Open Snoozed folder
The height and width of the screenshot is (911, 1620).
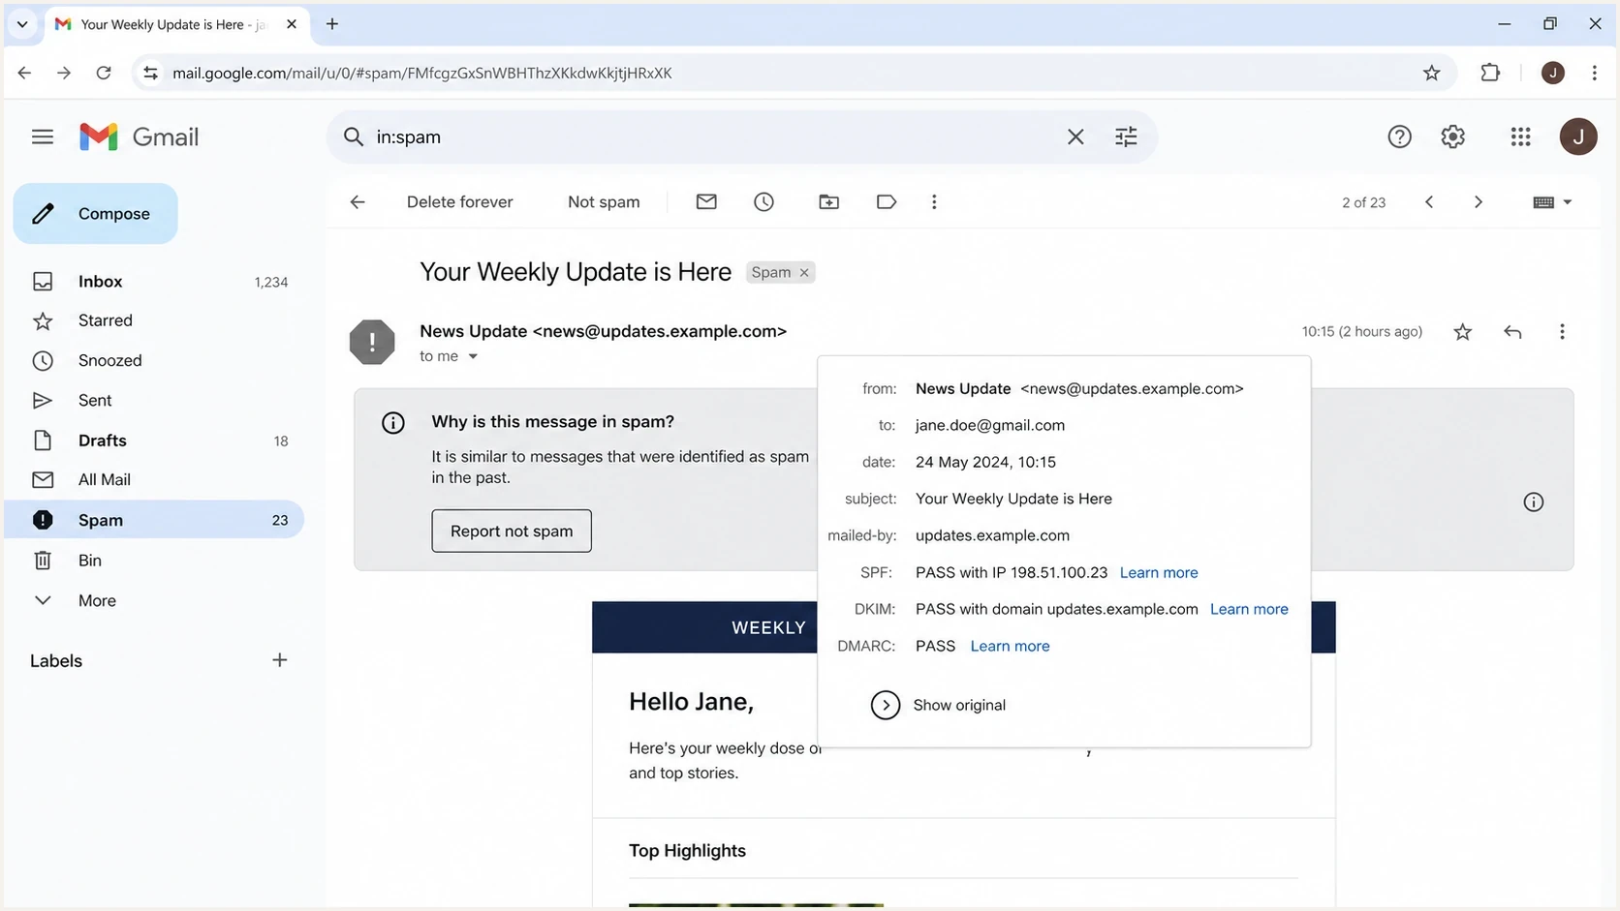pyautogui.click(x=154, y=360)
